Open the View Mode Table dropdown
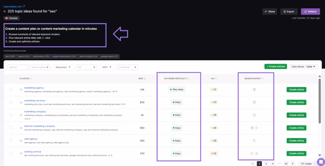 303,67
